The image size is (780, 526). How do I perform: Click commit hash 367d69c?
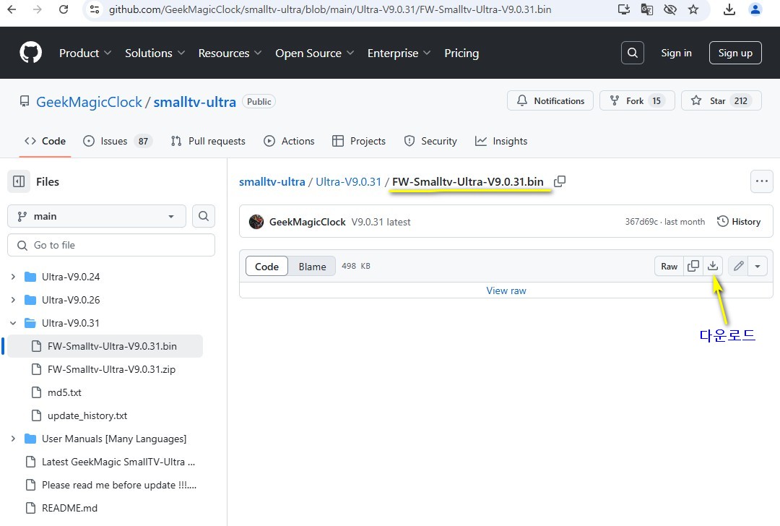point(641,222)
